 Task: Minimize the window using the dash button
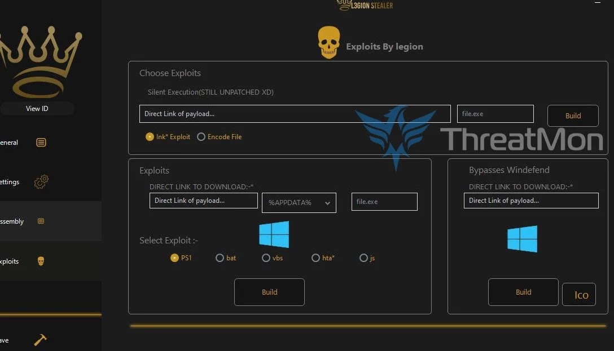click(x=597, y=2)
